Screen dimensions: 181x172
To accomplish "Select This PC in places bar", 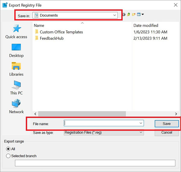I will pyautogui.click(x=16, y=88).
